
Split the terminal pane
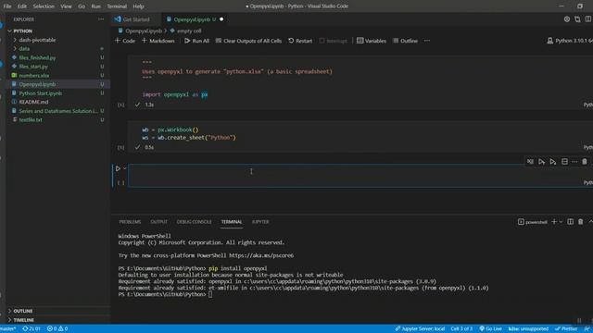point(570,222)
